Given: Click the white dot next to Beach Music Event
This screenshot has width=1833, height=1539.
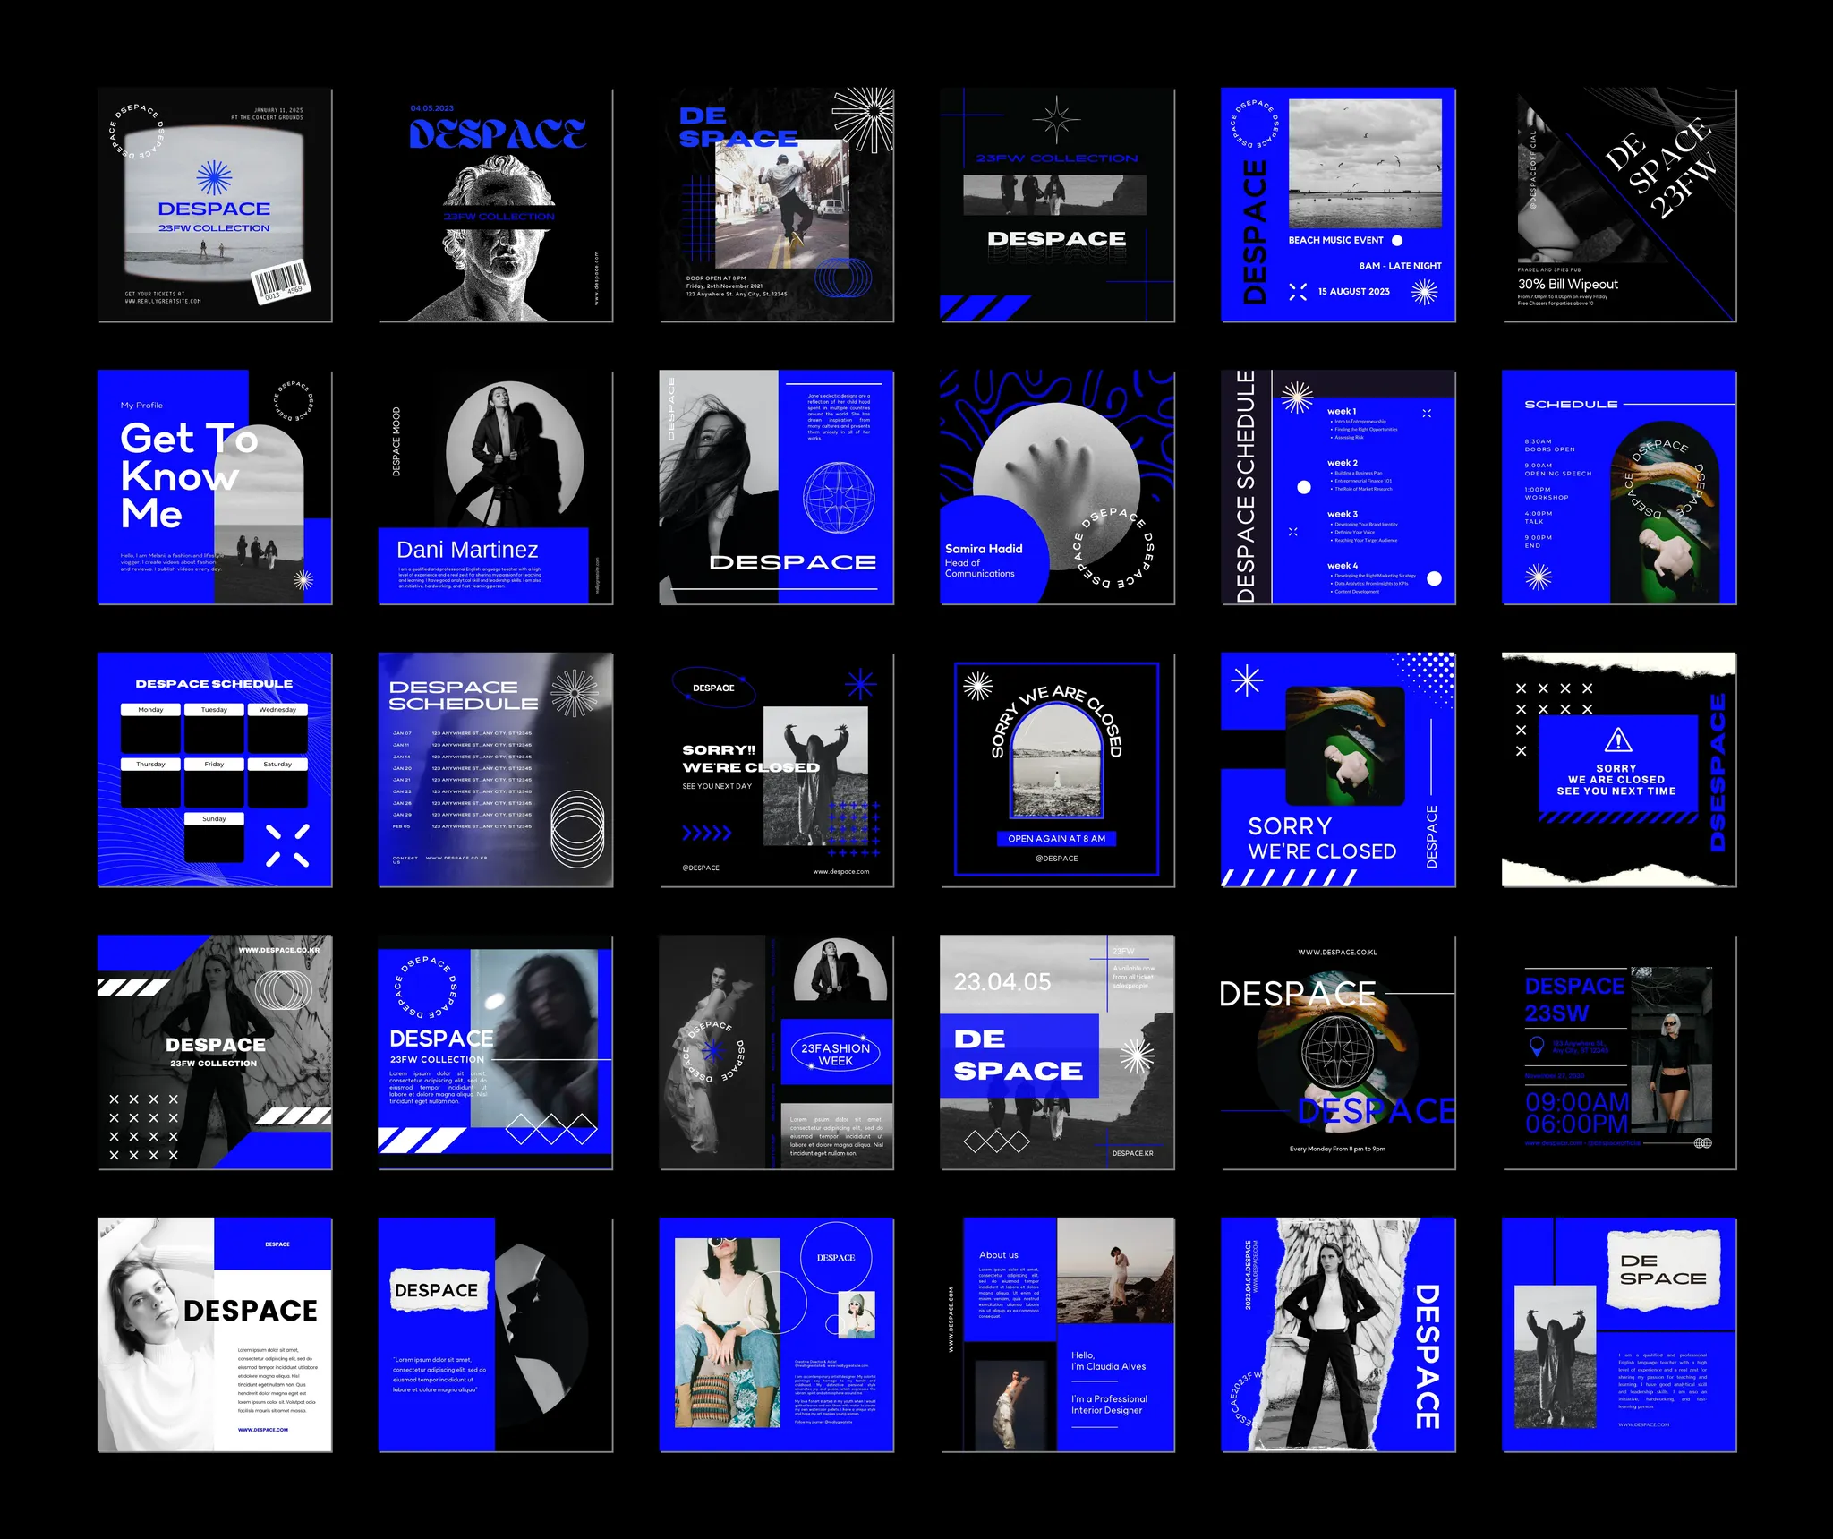Looking at the screenshot, I should click(1397, 240).
